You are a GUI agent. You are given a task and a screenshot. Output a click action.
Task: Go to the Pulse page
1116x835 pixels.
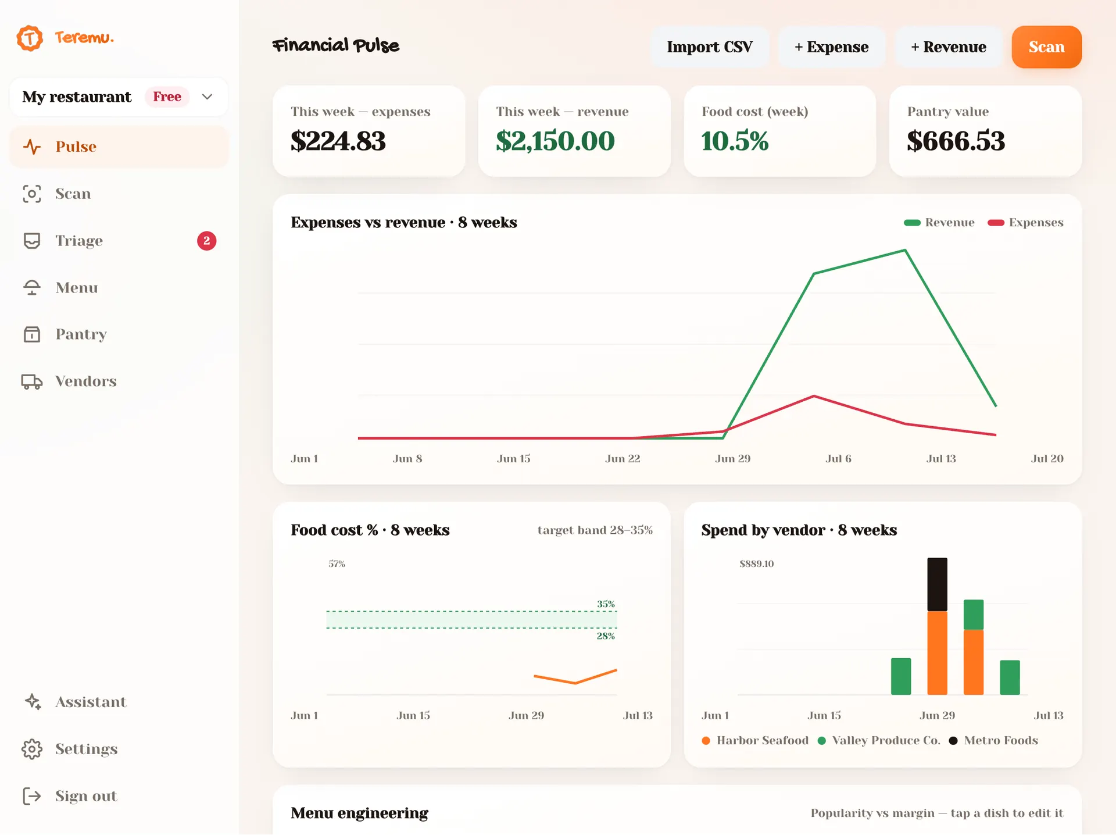click(119, 147)
